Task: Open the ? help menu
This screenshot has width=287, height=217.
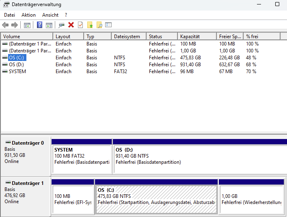Action: (x=66, y=15)
